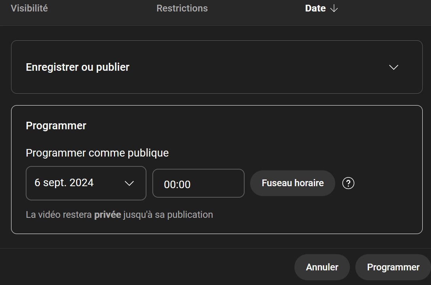The height and width of the screenshot is (285, 431).
Task: Click Annuler to cancel scheduling
Action: coord(322,267)
